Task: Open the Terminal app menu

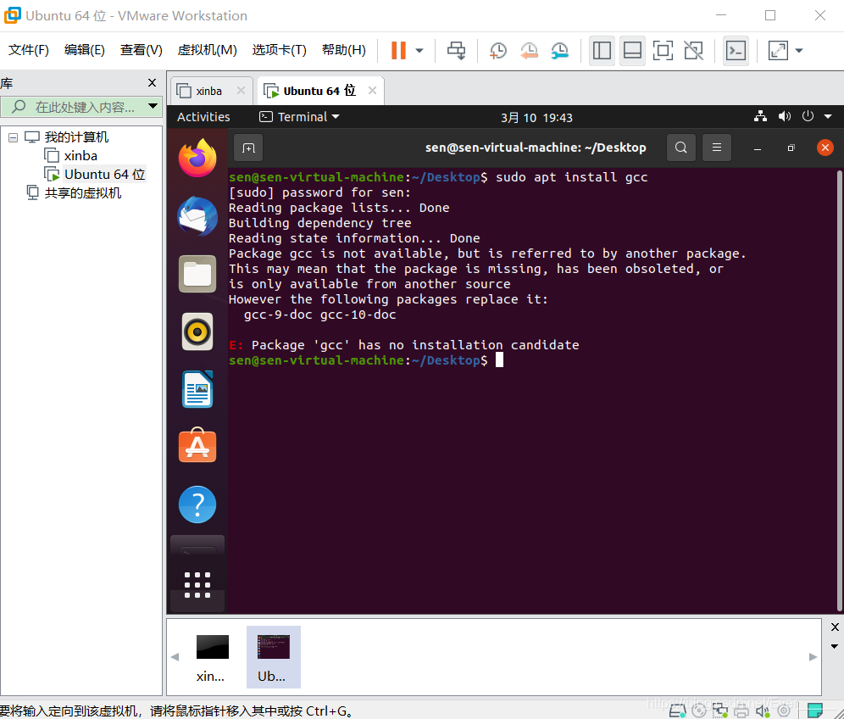Action: 299,117
